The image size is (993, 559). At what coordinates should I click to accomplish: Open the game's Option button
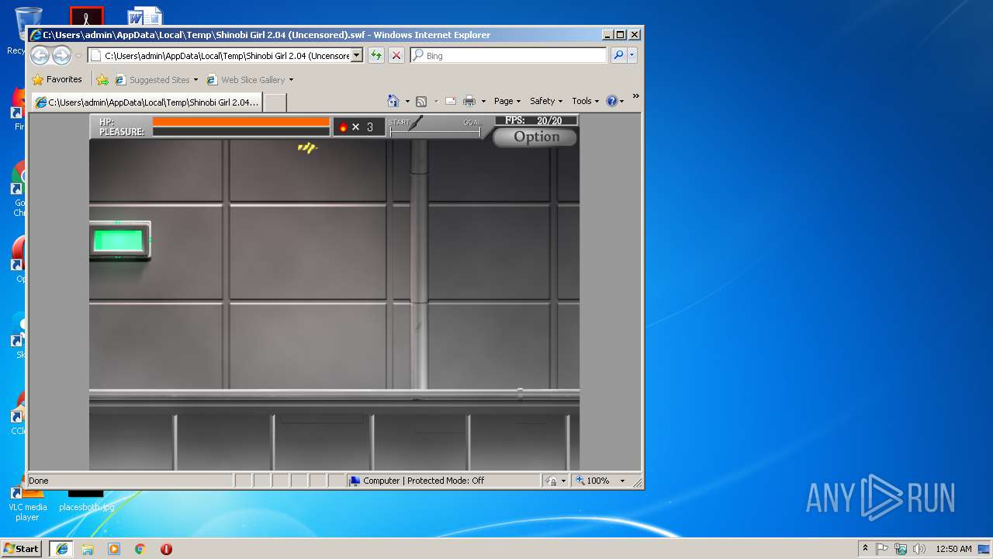pos(535,137)
